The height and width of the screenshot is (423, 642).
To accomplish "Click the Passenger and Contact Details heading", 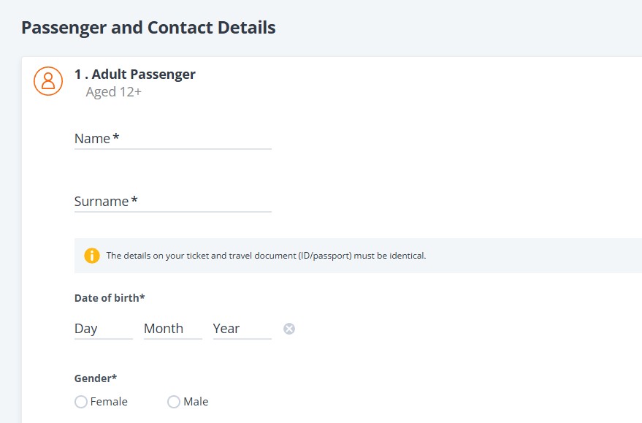I will 148,28.
